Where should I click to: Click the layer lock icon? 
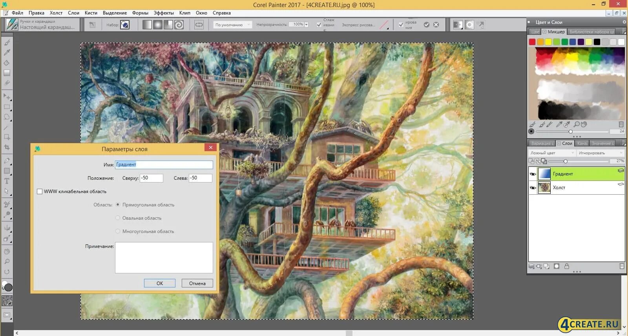tap(566, 266)
